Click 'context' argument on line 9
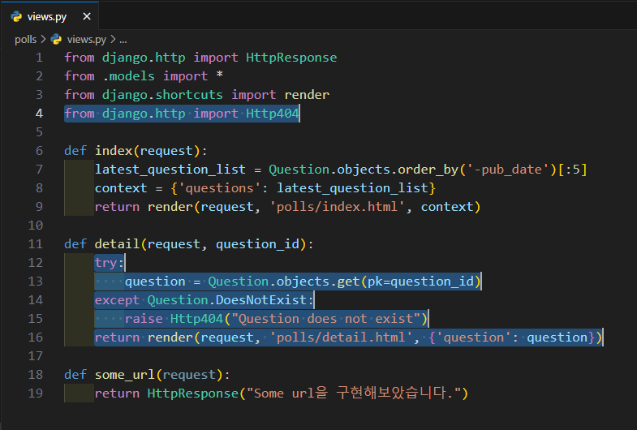637x430 pixels. (447, 207)
